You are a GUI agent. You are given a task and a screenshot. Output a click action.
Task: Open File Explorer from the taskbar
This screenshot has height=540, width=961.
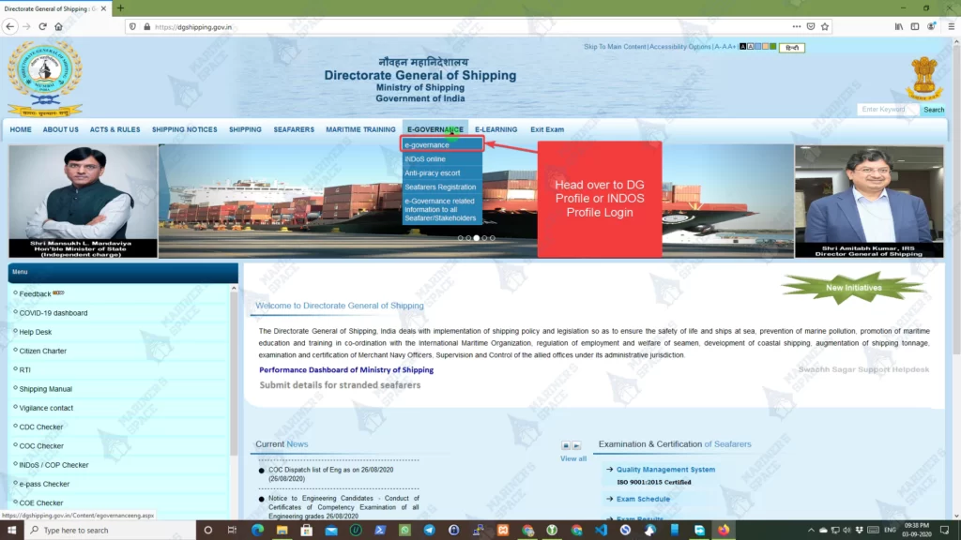click(282, 530)
